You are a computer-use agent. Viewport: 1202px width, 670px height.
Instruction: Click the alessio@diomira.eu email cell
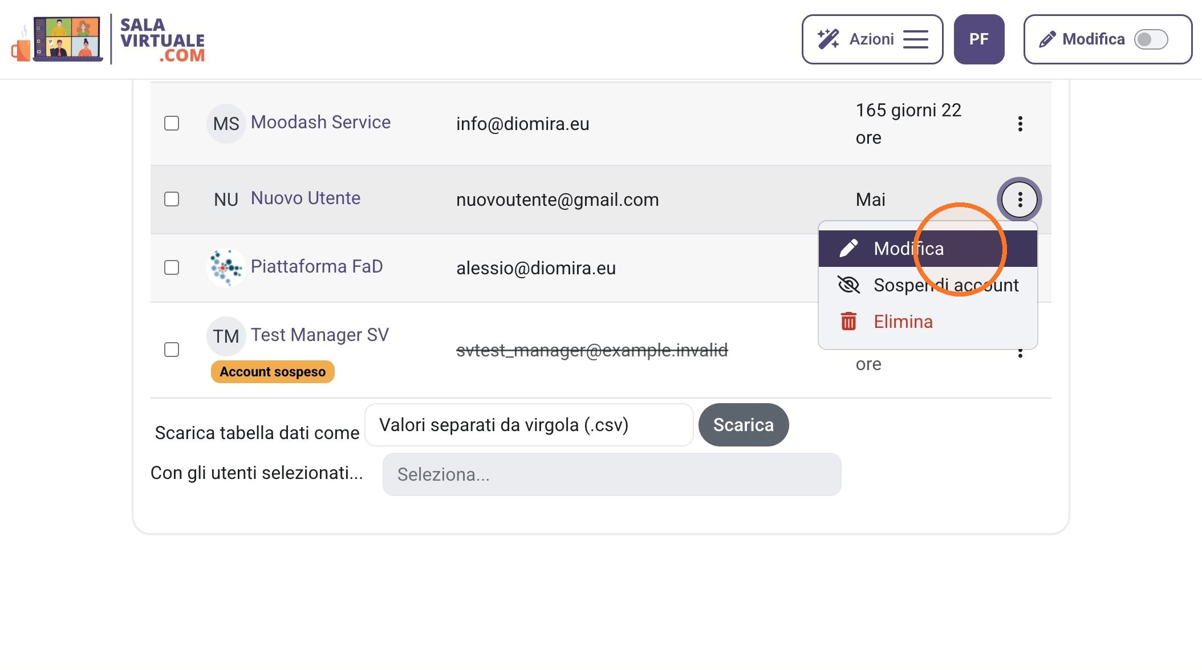click(536, 268)
